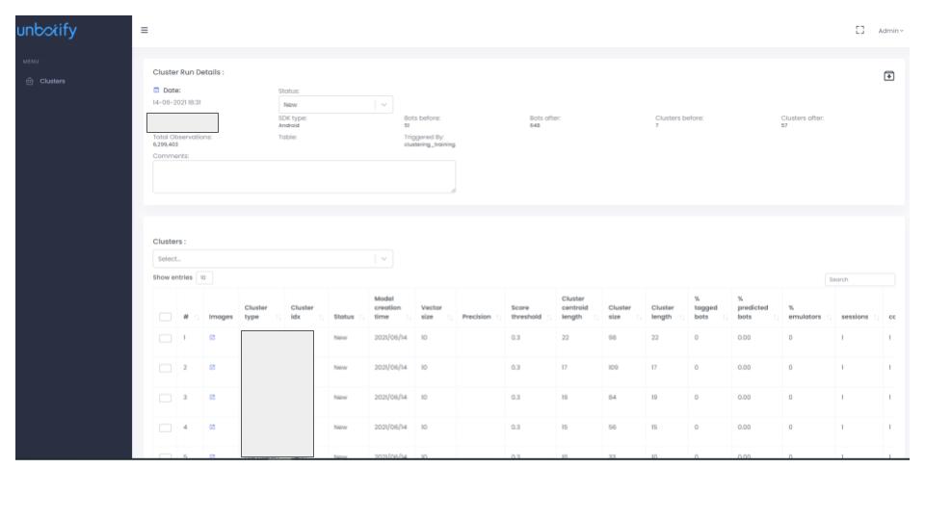925x520 pixels.
Task: Click row 1 cluster centroid length 22
Action: [x=566, y=338]
